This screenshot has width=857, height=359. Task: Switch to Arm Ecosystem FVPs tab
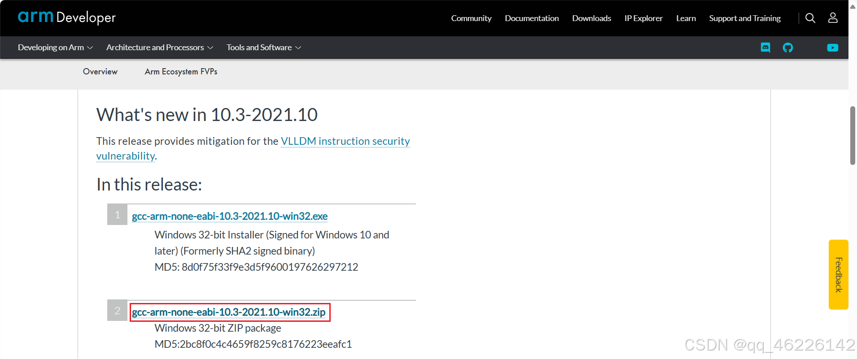click(x=181, y=72)
